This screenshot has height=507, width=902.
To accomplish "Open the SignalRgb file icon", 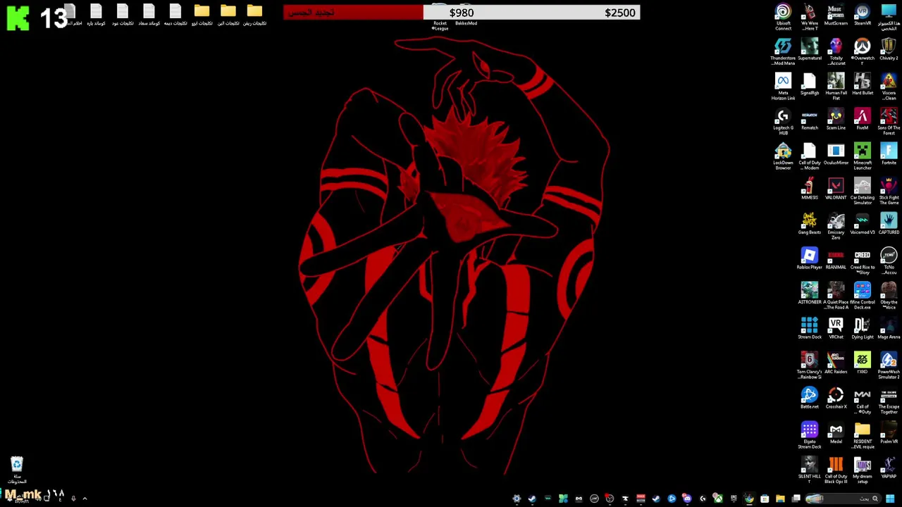I will (809, 85).
